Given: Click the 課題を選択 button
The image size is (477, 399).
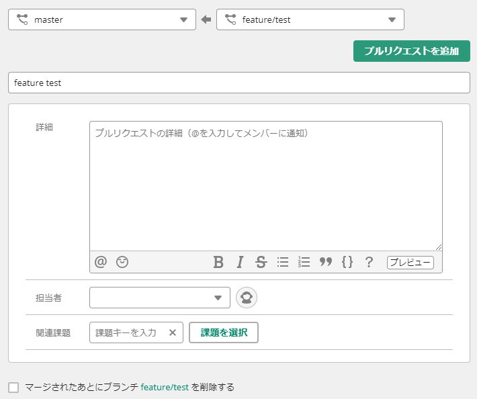Looking at the screenshot, I should 224,332.
